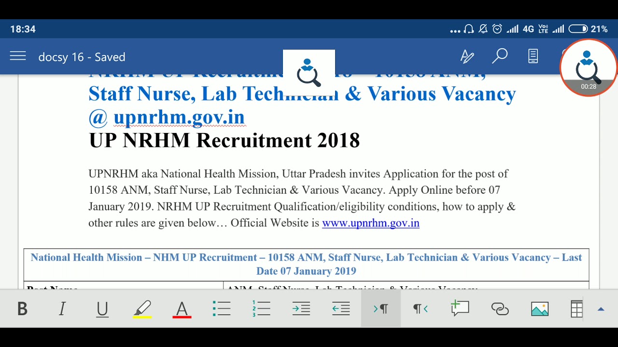618x347 pixels.
Task: Tap the document title docsy 16 - Saved
Action: point(82,57)
